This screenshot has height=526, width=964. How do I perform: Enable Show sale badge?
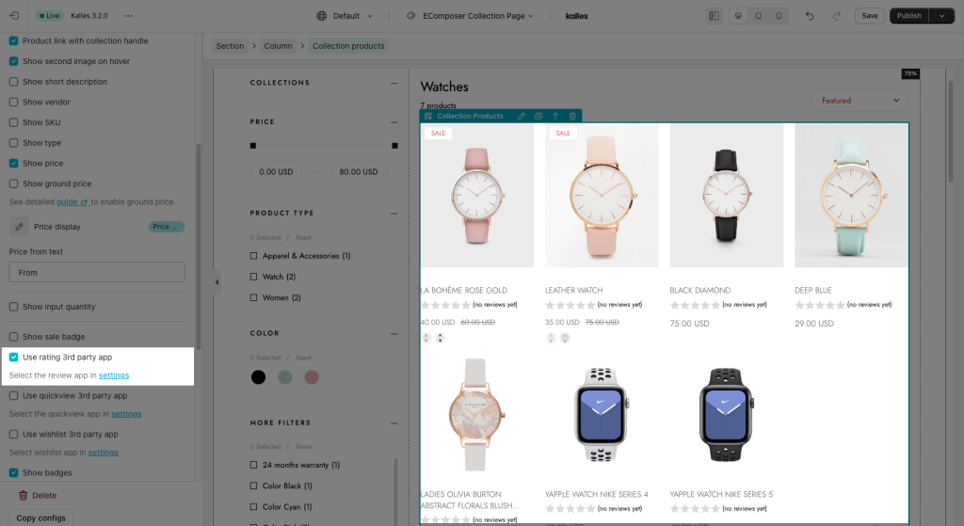coord(13,337)
